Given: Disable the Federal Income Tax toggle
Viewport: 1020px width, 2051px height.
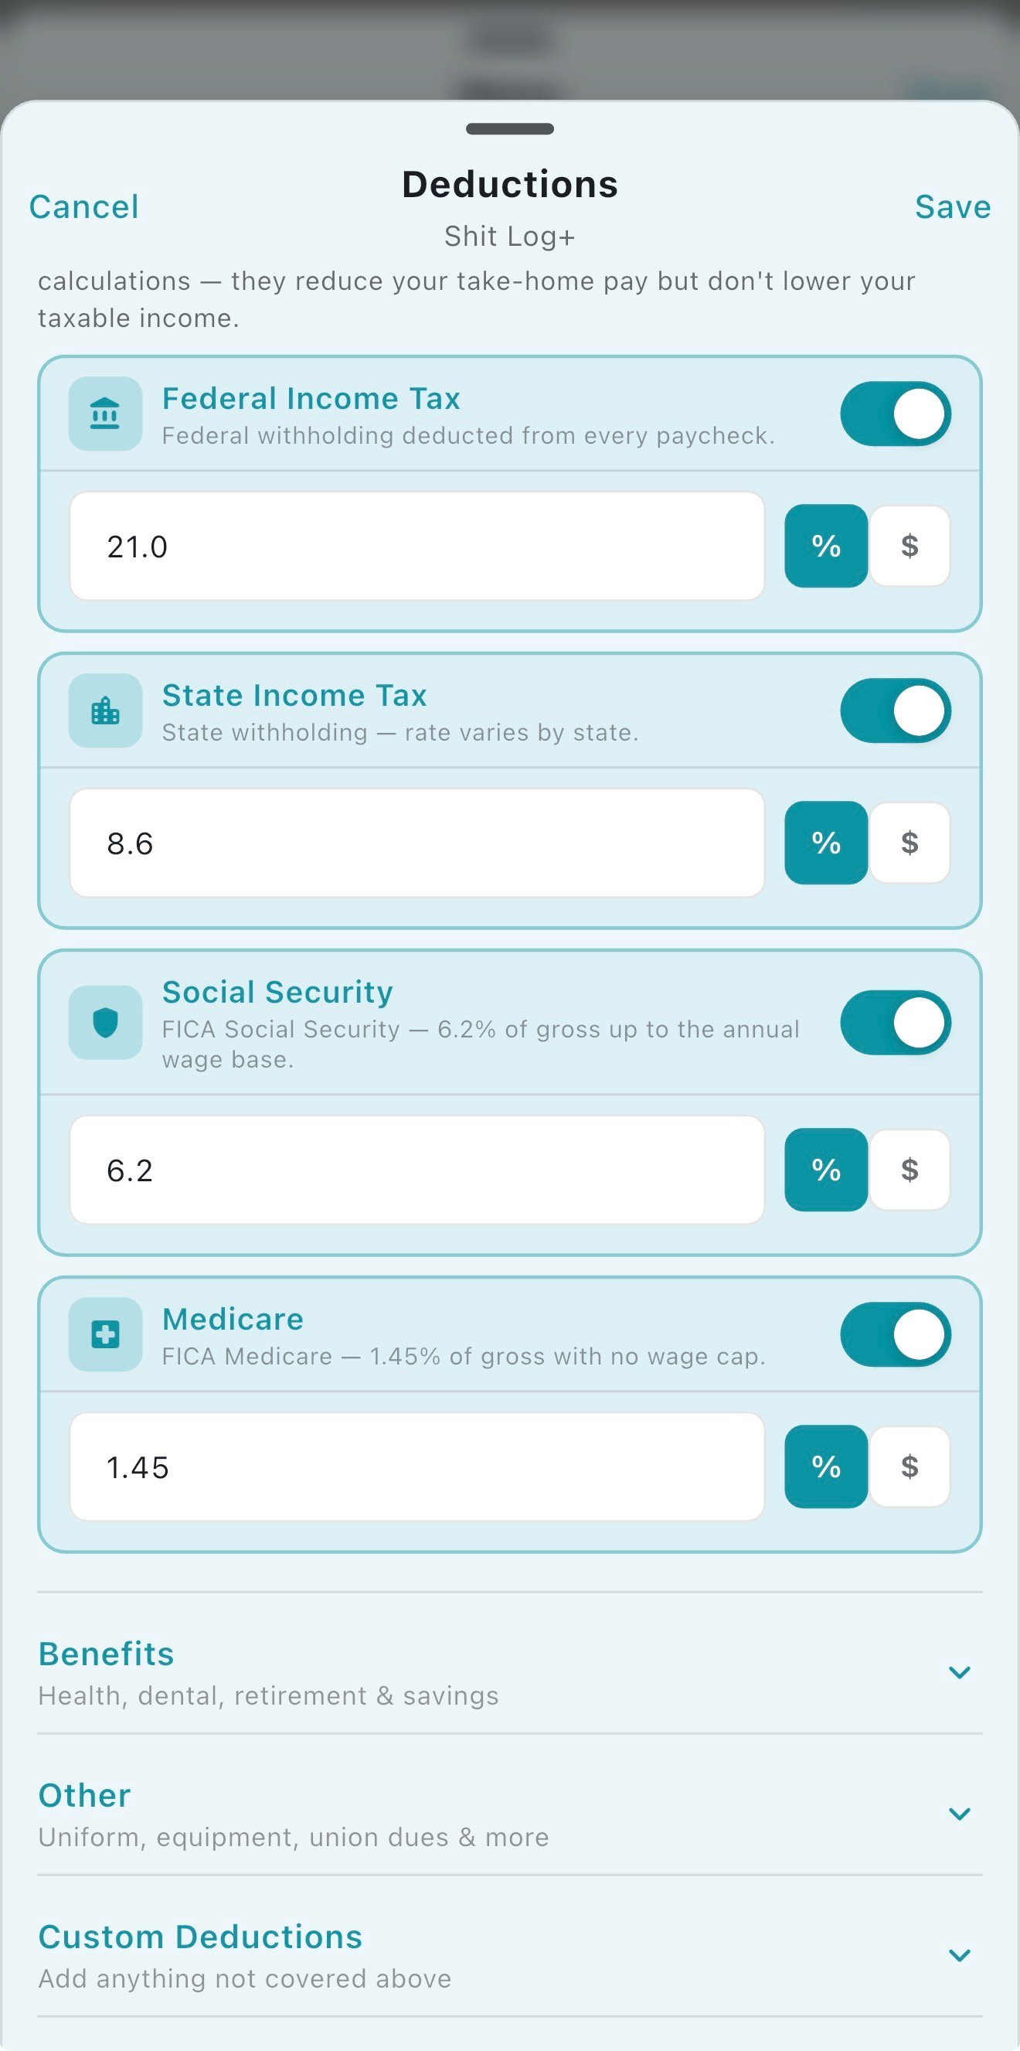Looking at the screenshot, I should (895, 414).
